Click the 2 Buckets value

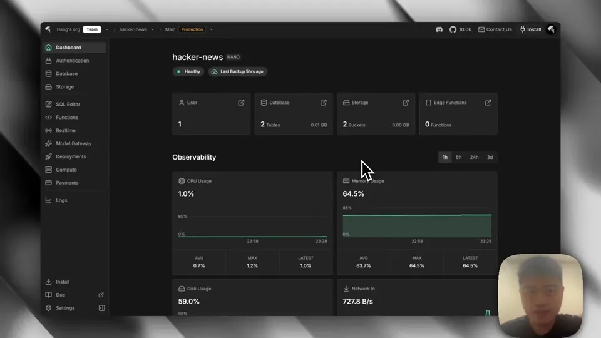[x=354, y=125]
